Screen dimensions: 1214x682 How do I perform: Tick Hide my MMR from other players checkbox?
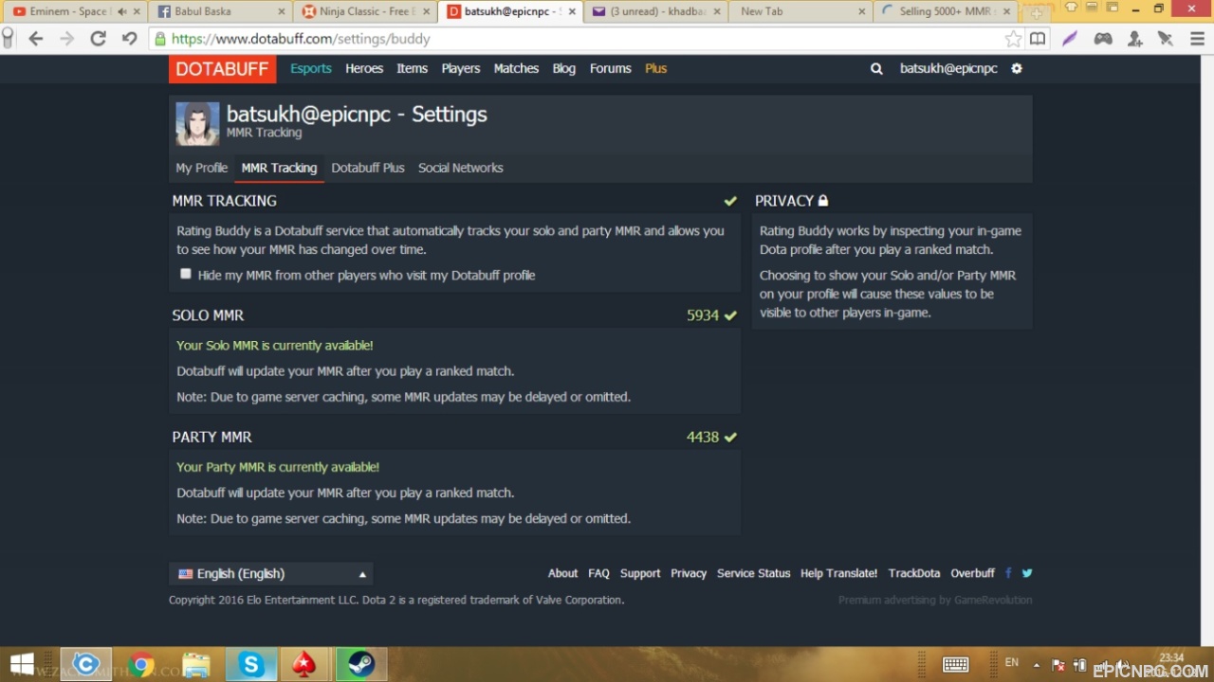click(185, 274)
